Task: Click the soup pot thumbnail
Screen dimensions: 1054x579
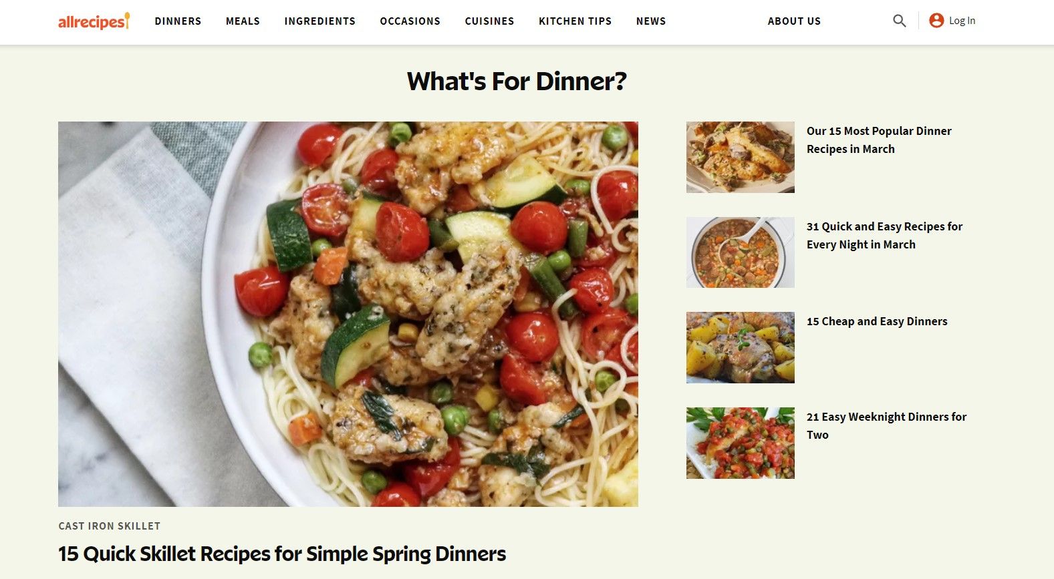Action: tap(741, 252)
